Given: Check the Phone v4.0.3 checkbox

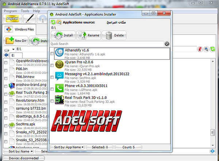Looking at the screenshot, I should click(x=52, y=89).
